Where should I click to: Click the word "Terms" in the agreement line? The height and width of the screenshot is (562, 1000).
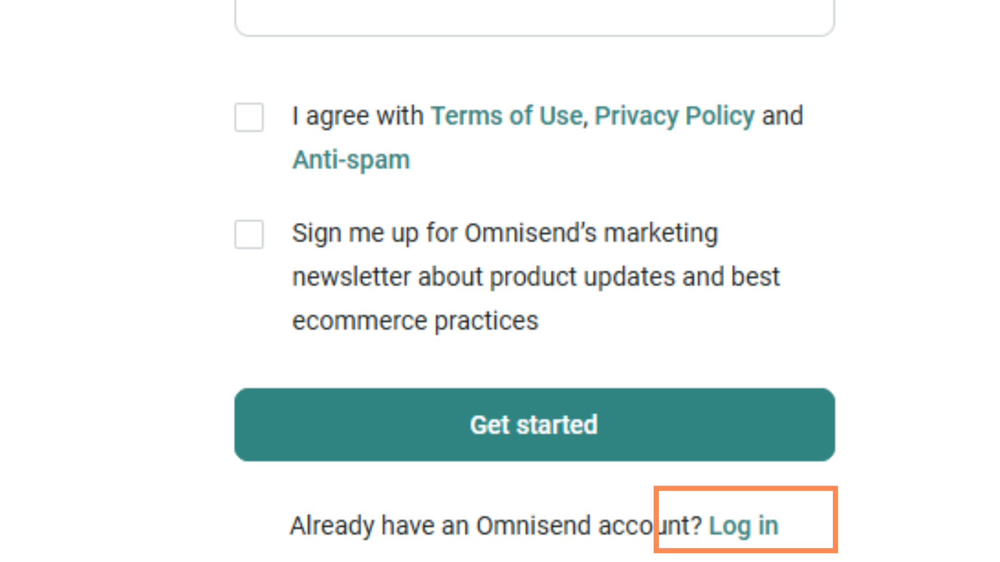[467, 116]
